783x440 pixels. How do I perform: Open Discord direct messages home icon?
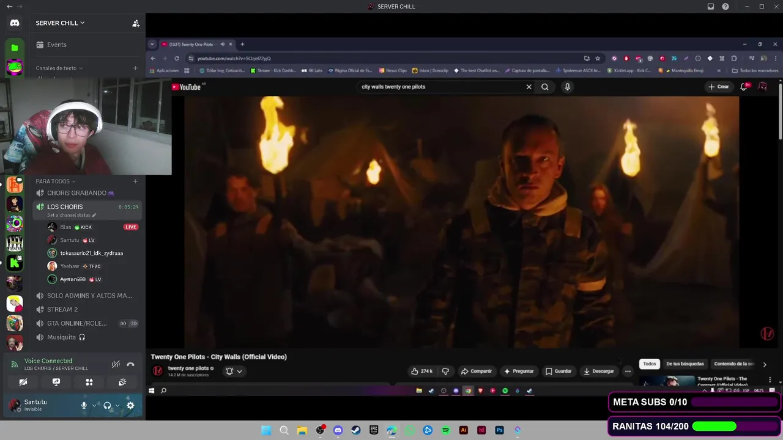15,23
